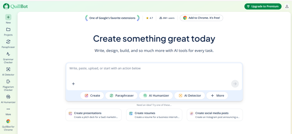Click the Create presentations card icon
Image resolution: width=292 pixels, height=134 pixels.
pyautogui.click(x=70, y=113)
